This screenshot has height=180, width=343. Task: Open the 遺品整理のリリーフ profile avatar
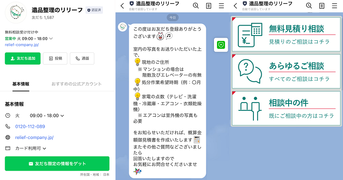[x=16, y=13]
